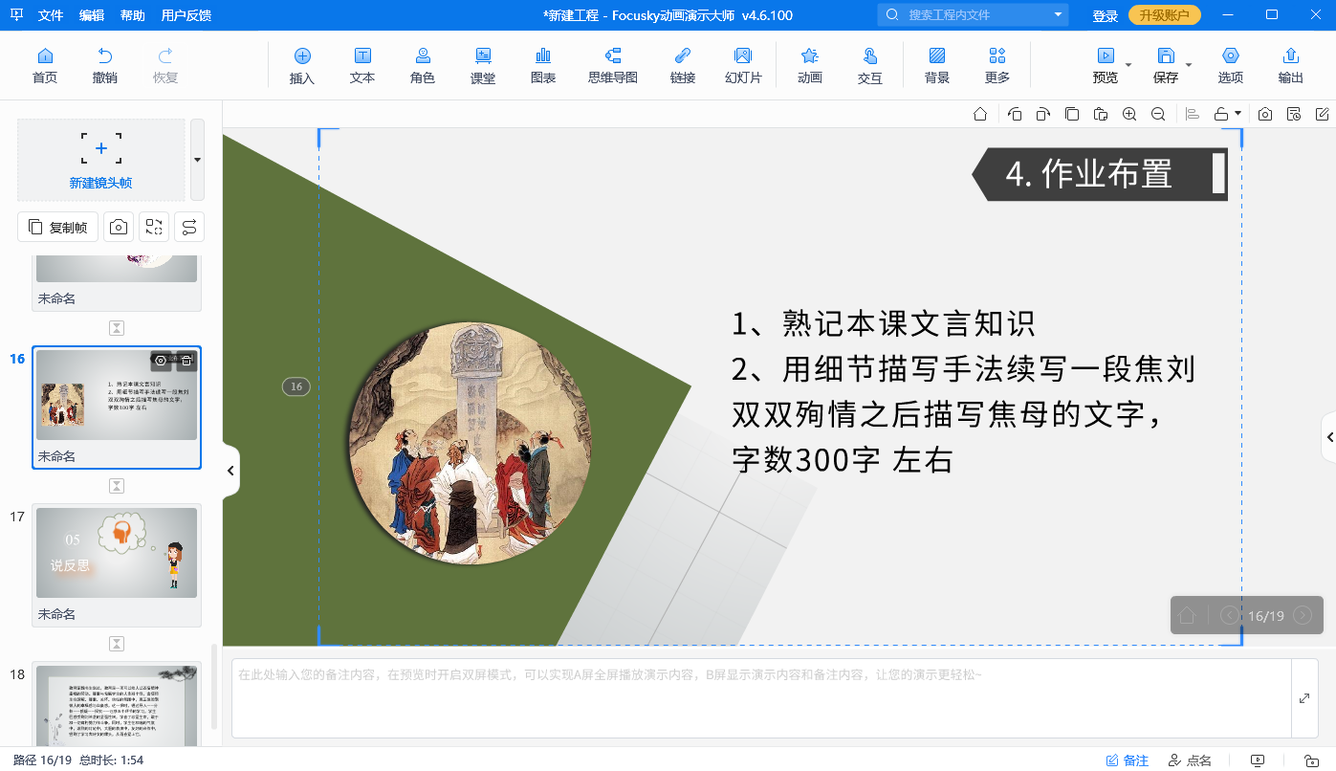
Task: Open the 编辑 menu
Action: click(x=92, y=15)
